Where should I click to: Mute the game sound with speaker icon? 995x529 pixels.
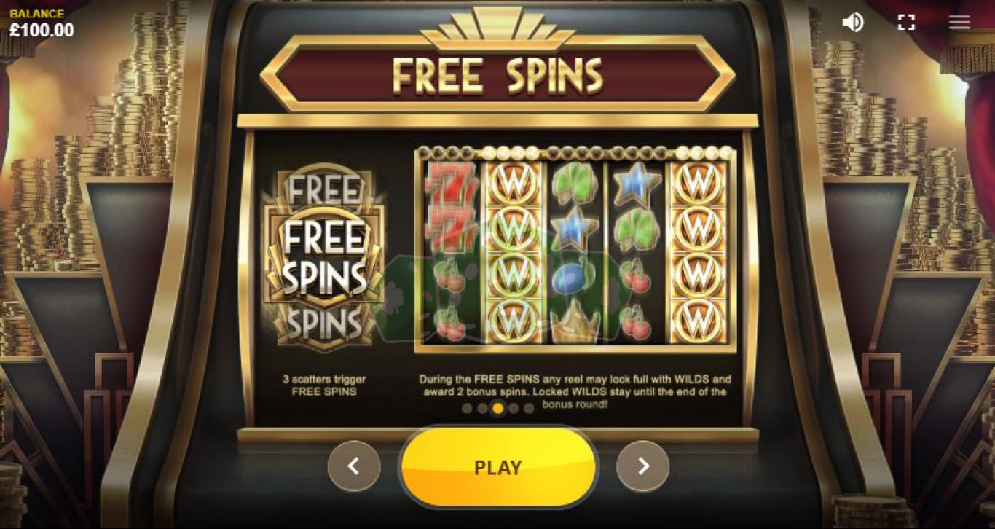click(853, 23)
